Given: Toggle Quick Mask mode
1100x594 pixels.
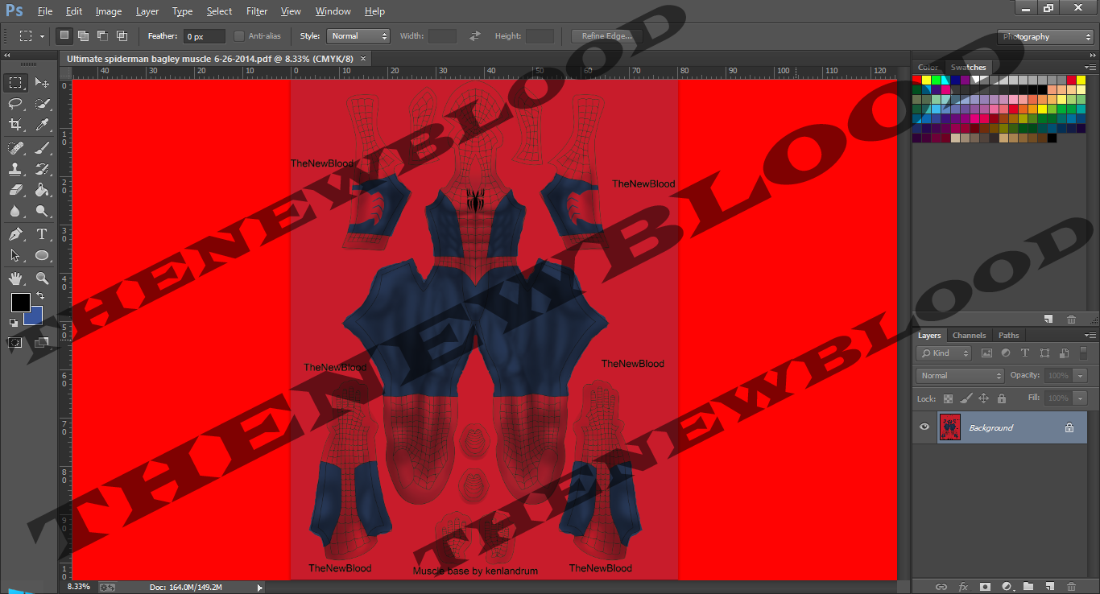Looking at the screenshot, I should click(15, 343).
